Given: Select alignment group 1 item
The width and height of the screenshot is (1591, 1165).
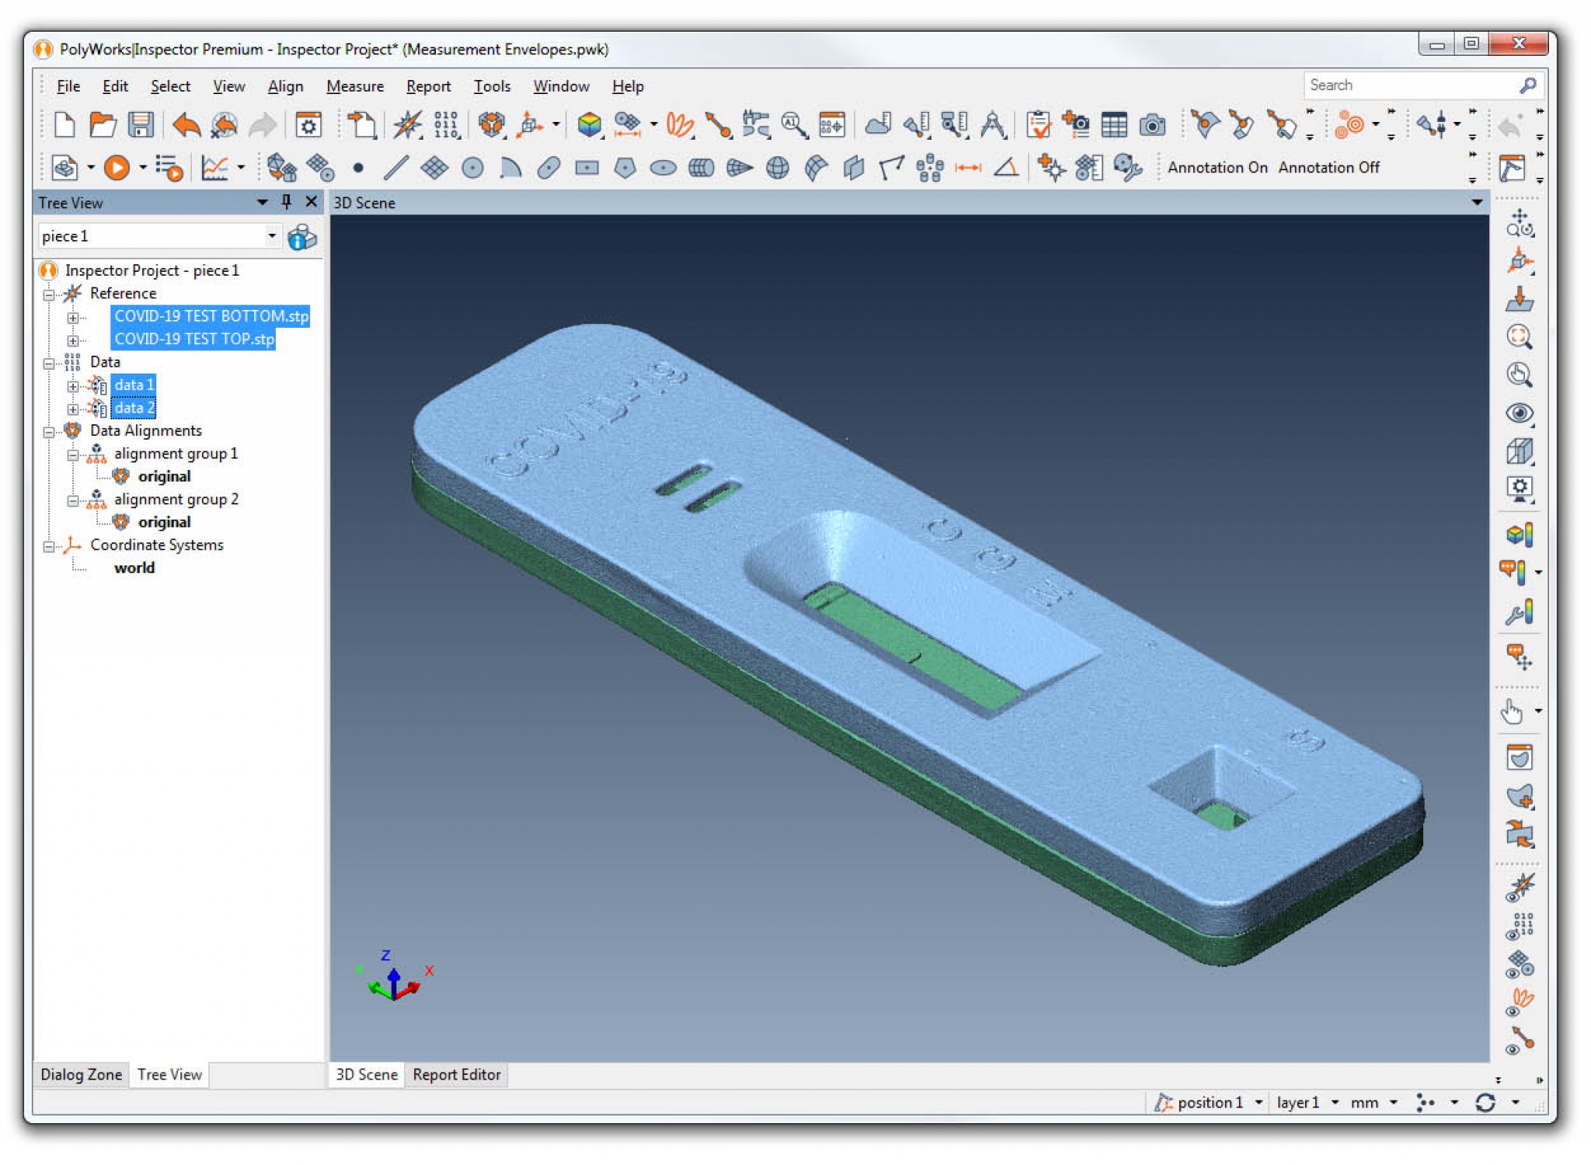Looking at the screenshot, I should (176, 454).
